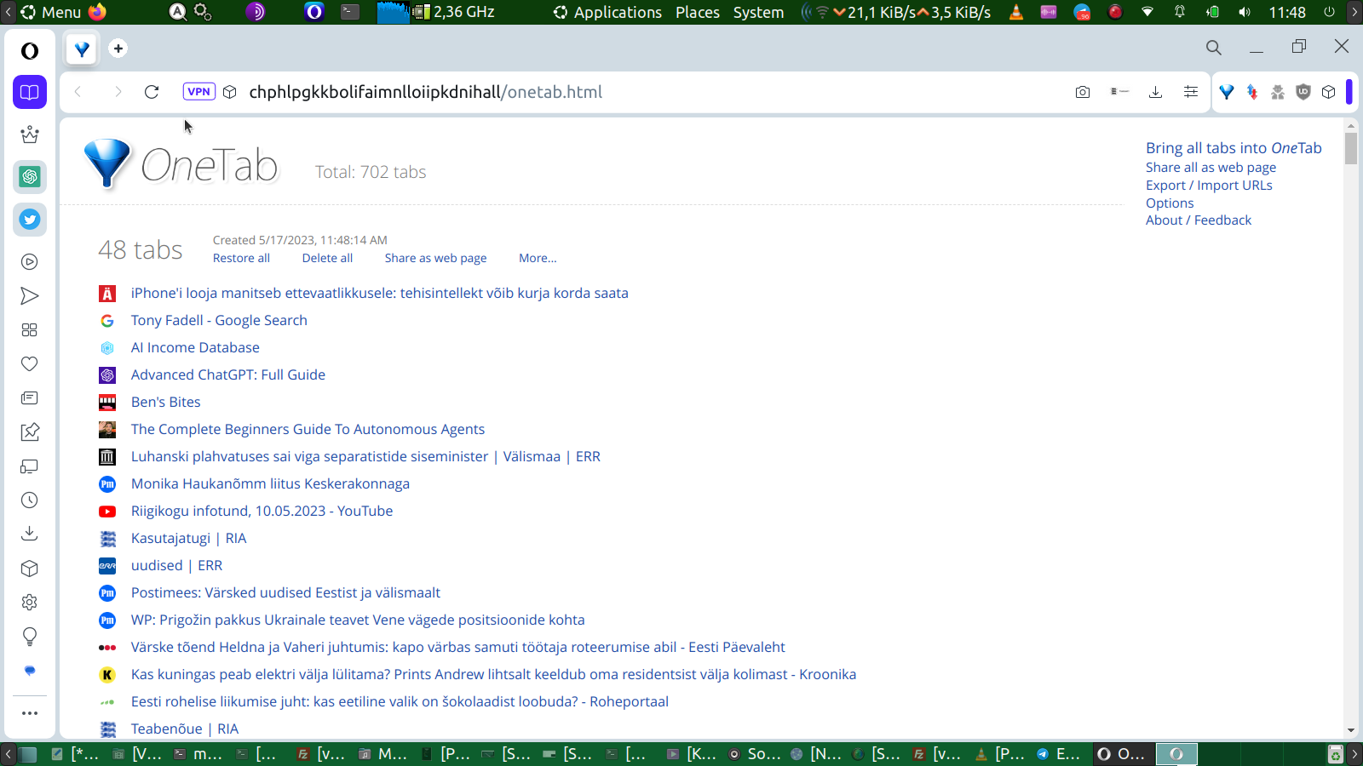Click the 11:48 clock in panel
The width and height of the screenshot is (1363, 766).
[1287, 12]
